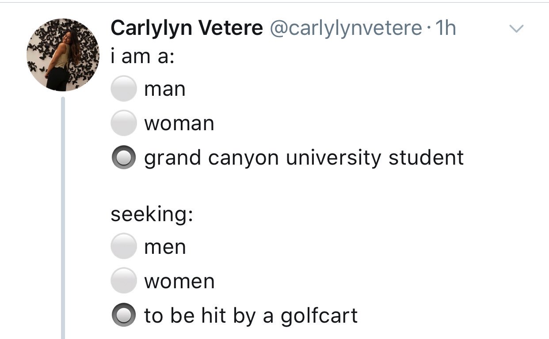Open the @carlylynvetere handle link
The height and width of the screenshot is (339, 549).
tap(345, 29)
